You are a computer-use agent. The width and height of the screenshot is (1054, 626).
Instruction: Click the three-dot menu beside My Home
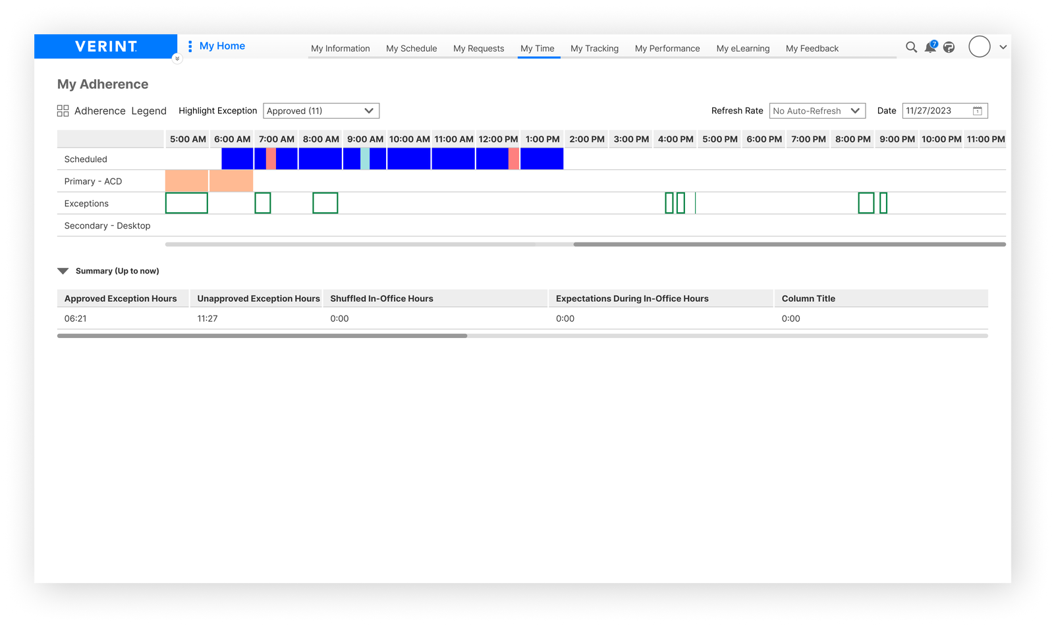[190, 46]
